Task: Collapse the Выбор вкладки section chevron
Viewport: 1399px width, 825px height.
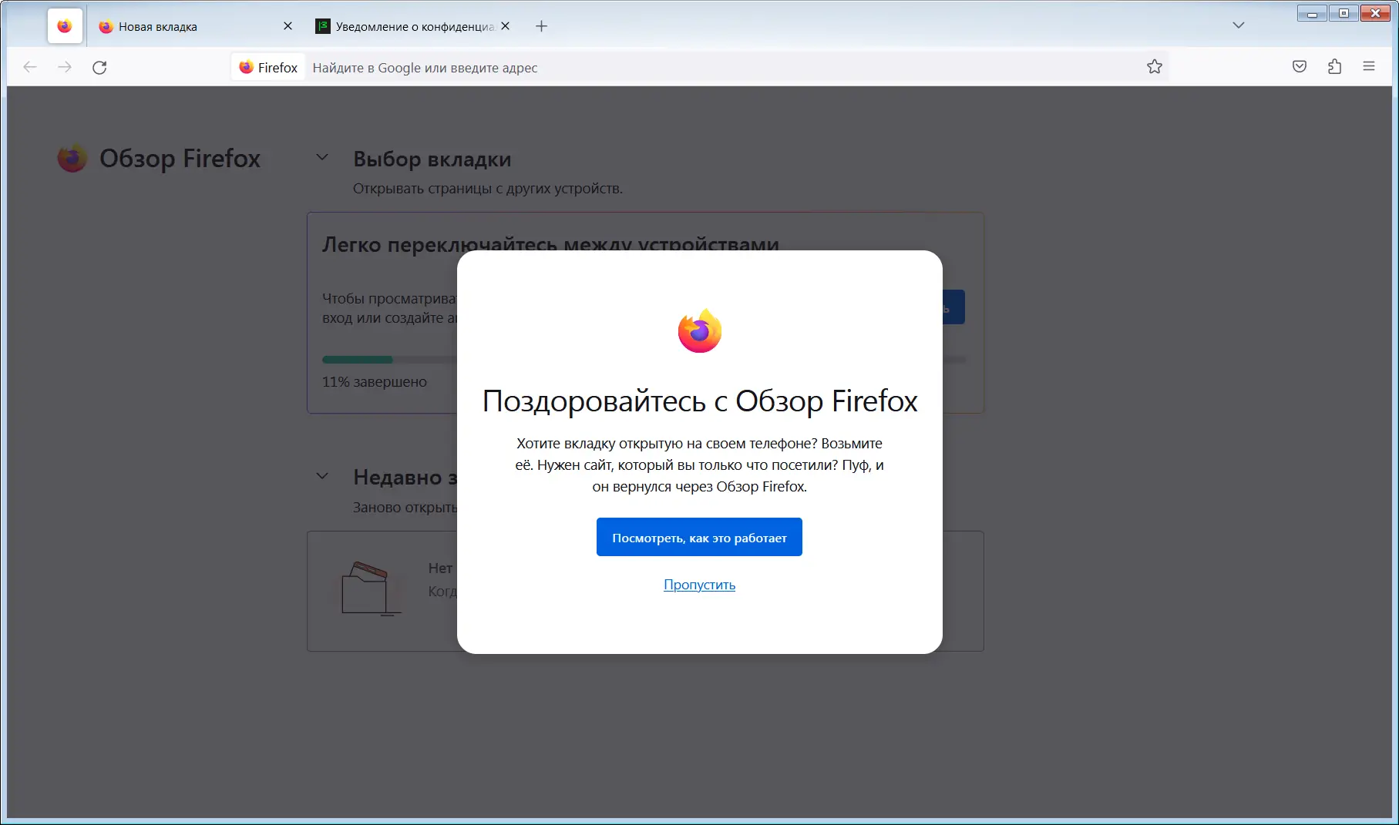Action: tap(322, 157)
